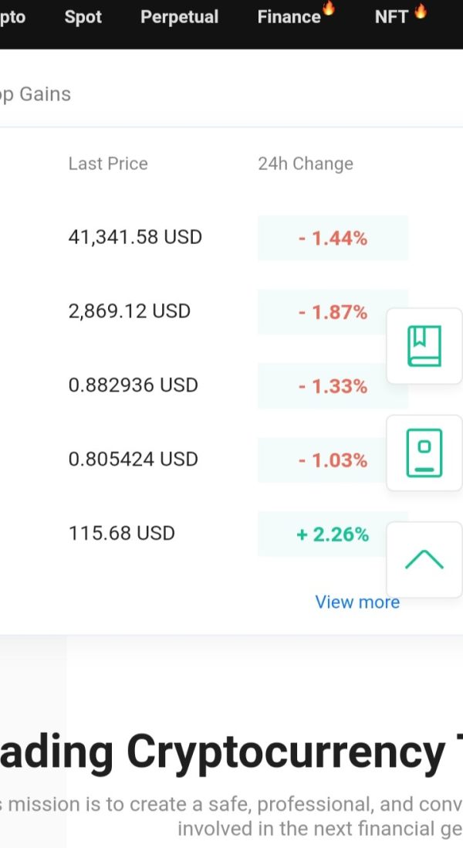Viewport: 463px width, 848px height.
Task: Open the app download device icon
Action: pyautogui.click(x=424, y=453)
